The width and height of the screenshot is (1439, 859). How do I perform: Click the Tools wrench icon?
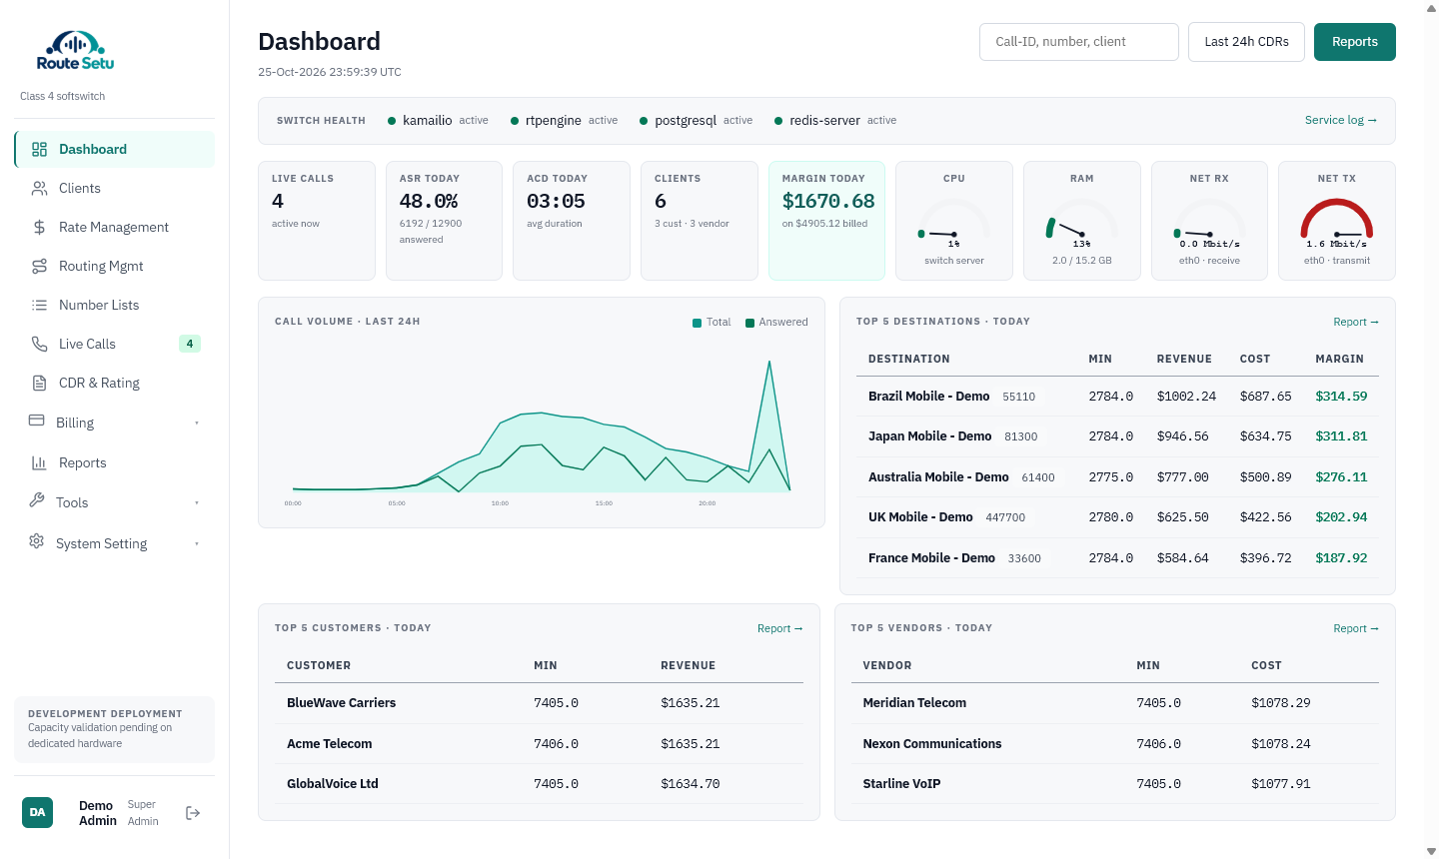point(37,500)
